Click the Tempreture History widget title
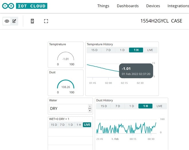Screen dimensions: 189x150 coord(100,44)
